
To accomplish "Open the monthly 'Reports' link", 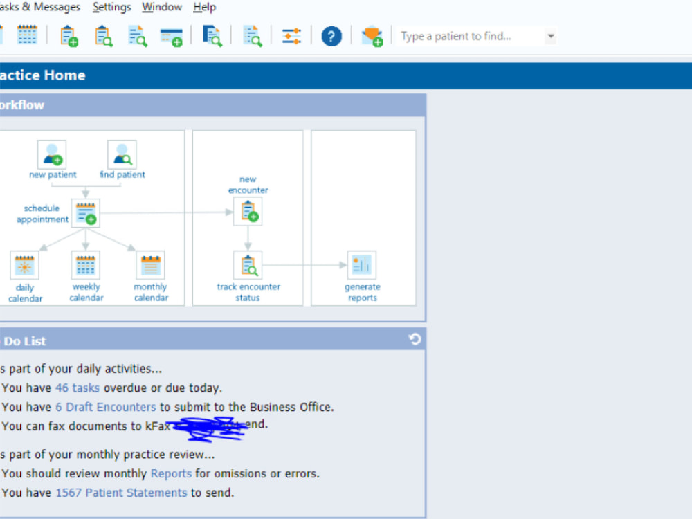I will pyautogui.click(x=171, y=474).
